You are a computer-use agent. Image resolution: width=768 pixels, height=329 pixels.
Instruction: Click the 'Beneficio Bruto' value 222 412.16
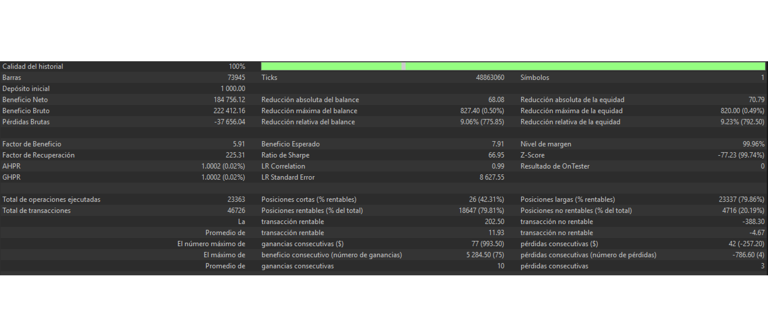(229, 111)
